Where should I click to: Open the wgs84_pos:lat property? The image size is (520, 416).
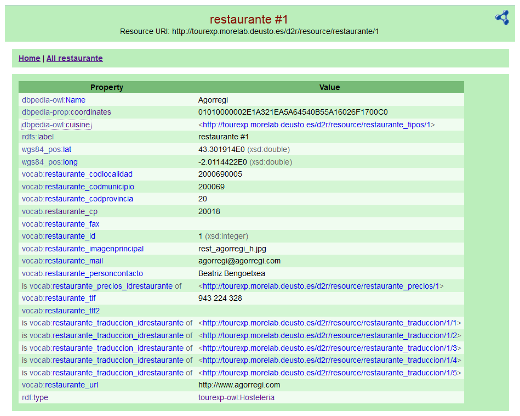pos(46,149)
